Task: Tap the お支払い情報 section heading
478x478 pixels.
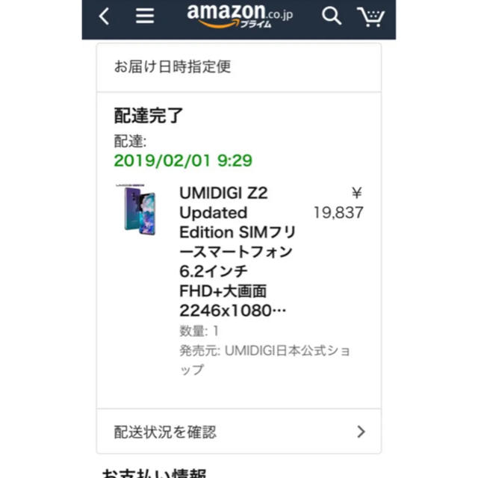Action: [x=155, y=473]
